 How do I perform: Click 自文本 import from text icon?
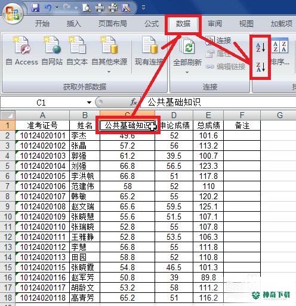click(77, 51)
